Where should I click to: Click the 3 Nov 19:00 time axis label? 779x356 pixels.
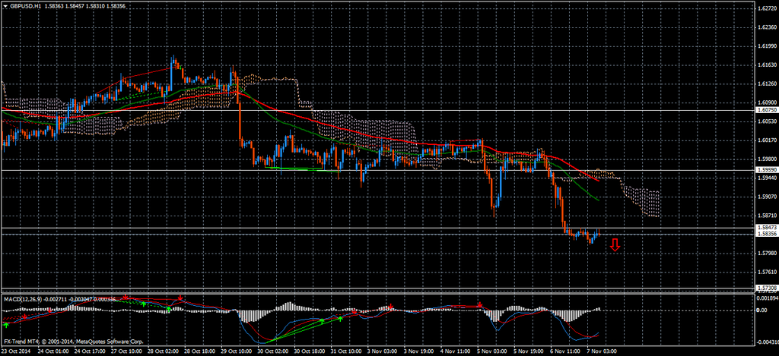click(420, 351)
